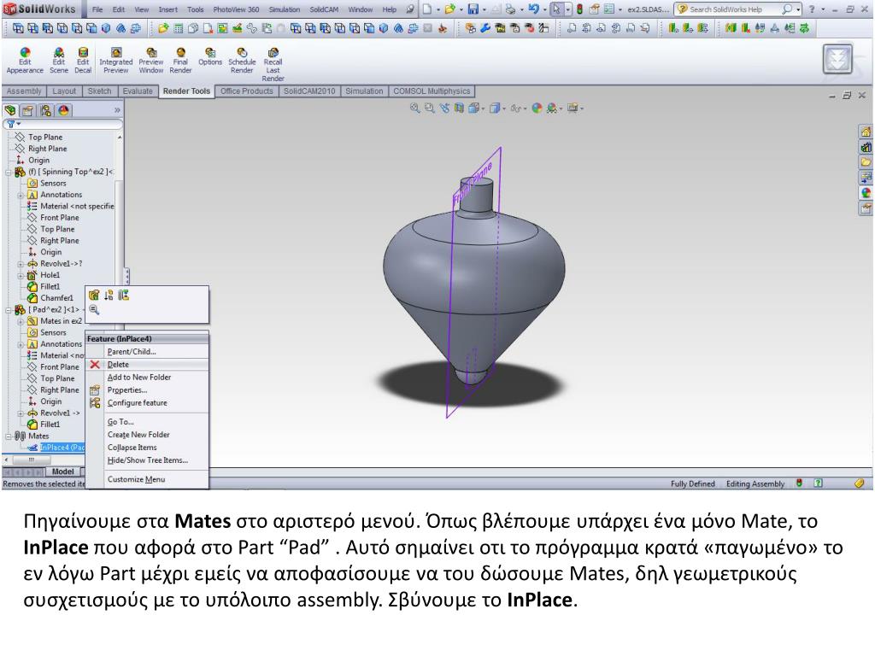The width and height of the screenshot is (875, 656).
Task: Choose Delete in context menu
Action: tap(147, 364)
